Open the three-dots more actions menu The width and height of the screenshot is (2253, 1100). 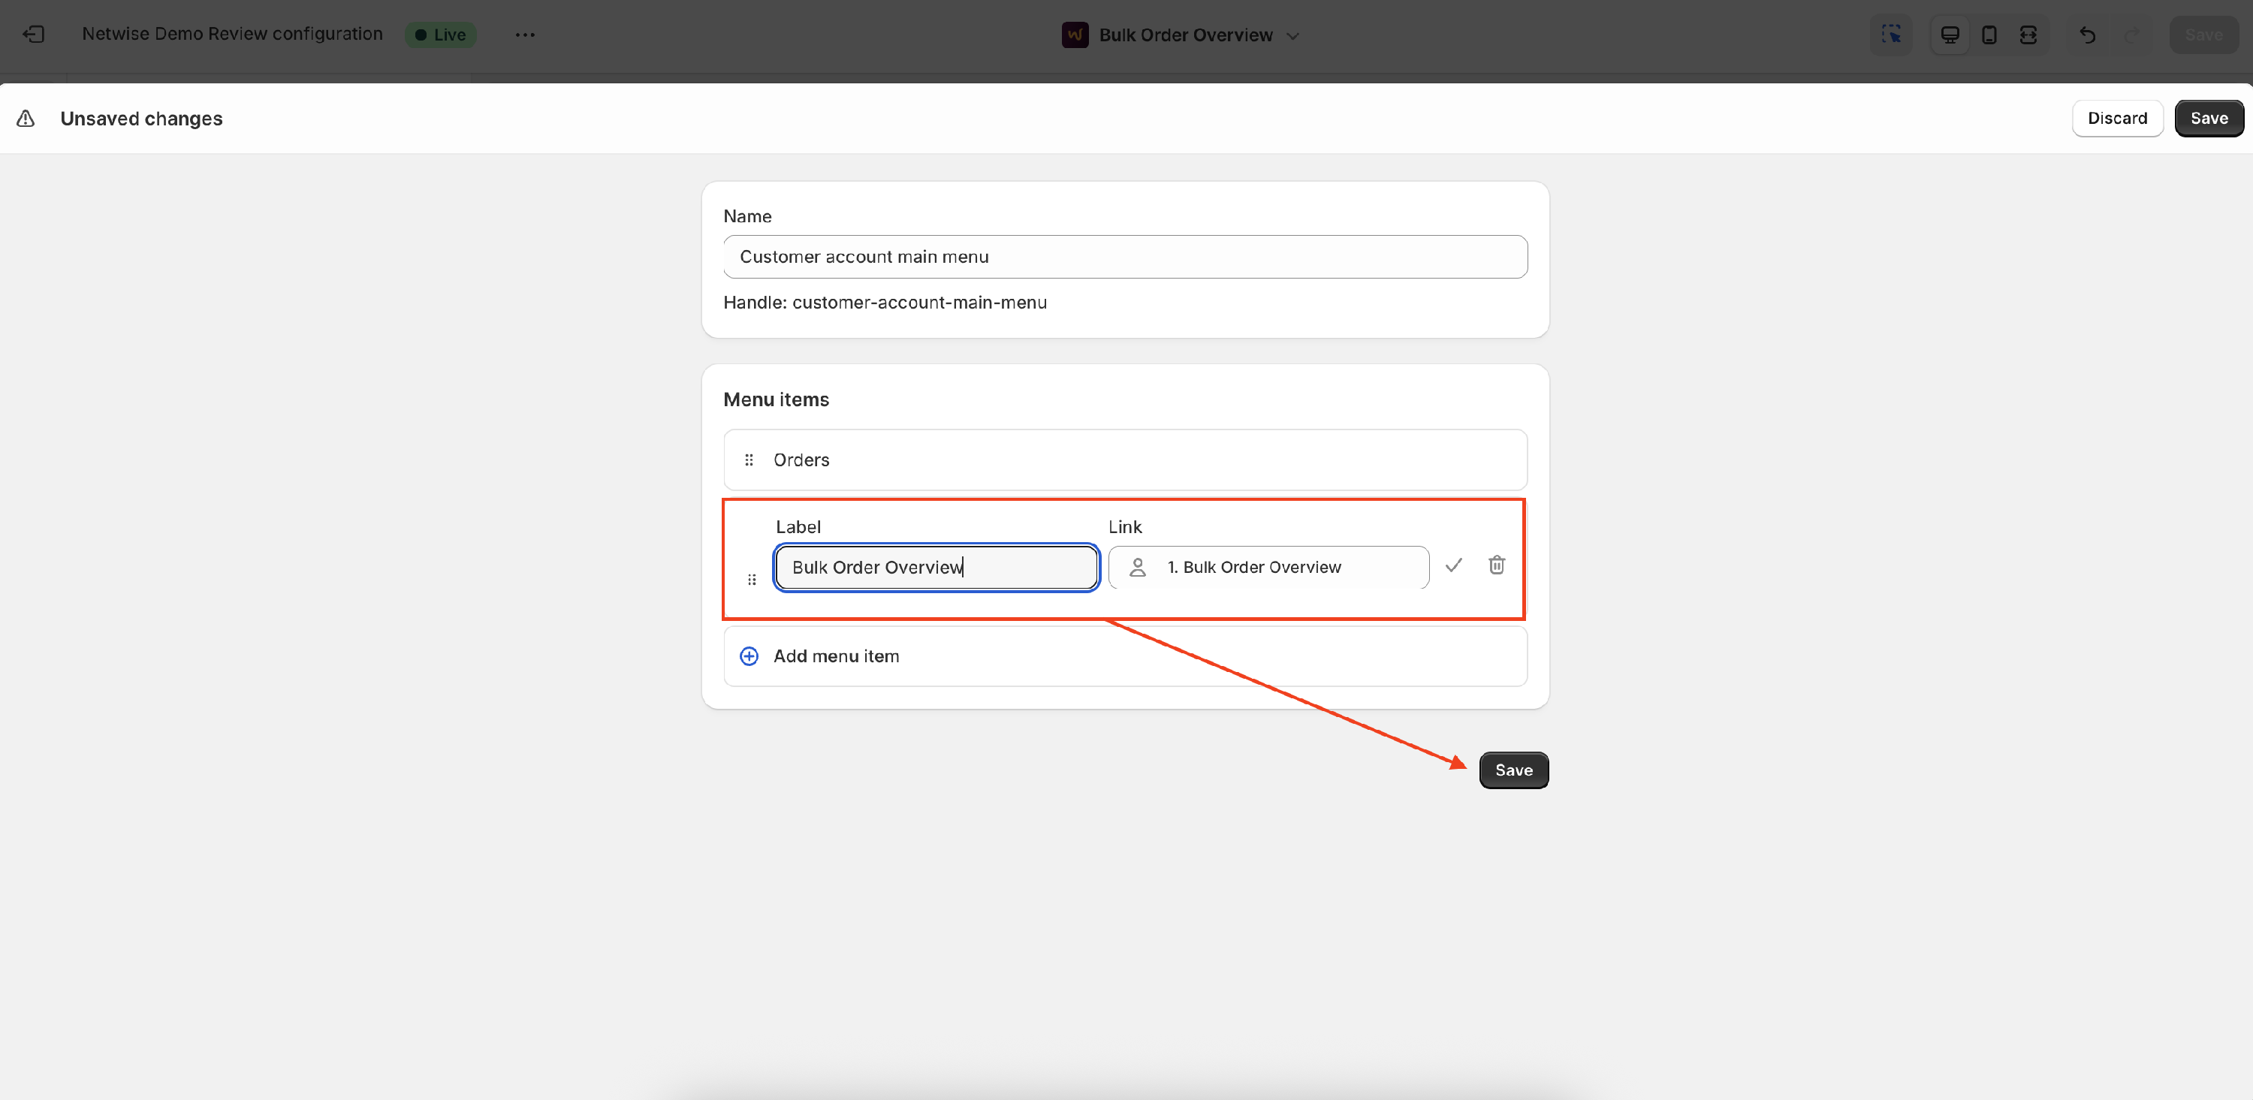(525, 35)
